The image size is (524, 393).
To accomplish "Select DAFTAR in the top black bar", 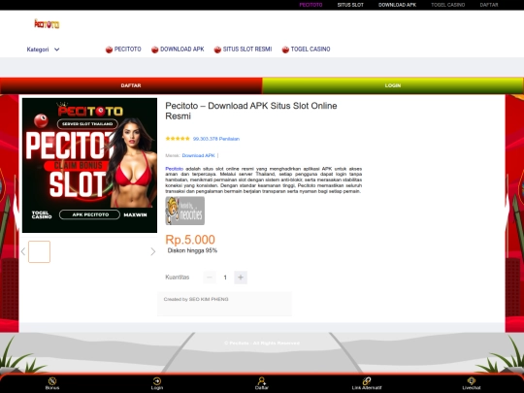I will pos(489,5).
